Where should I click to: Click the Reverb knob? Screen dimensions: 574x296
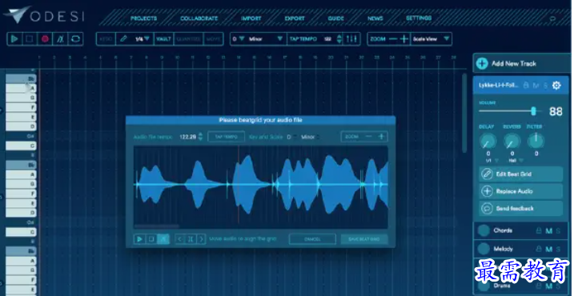click(x=512, y=142)
